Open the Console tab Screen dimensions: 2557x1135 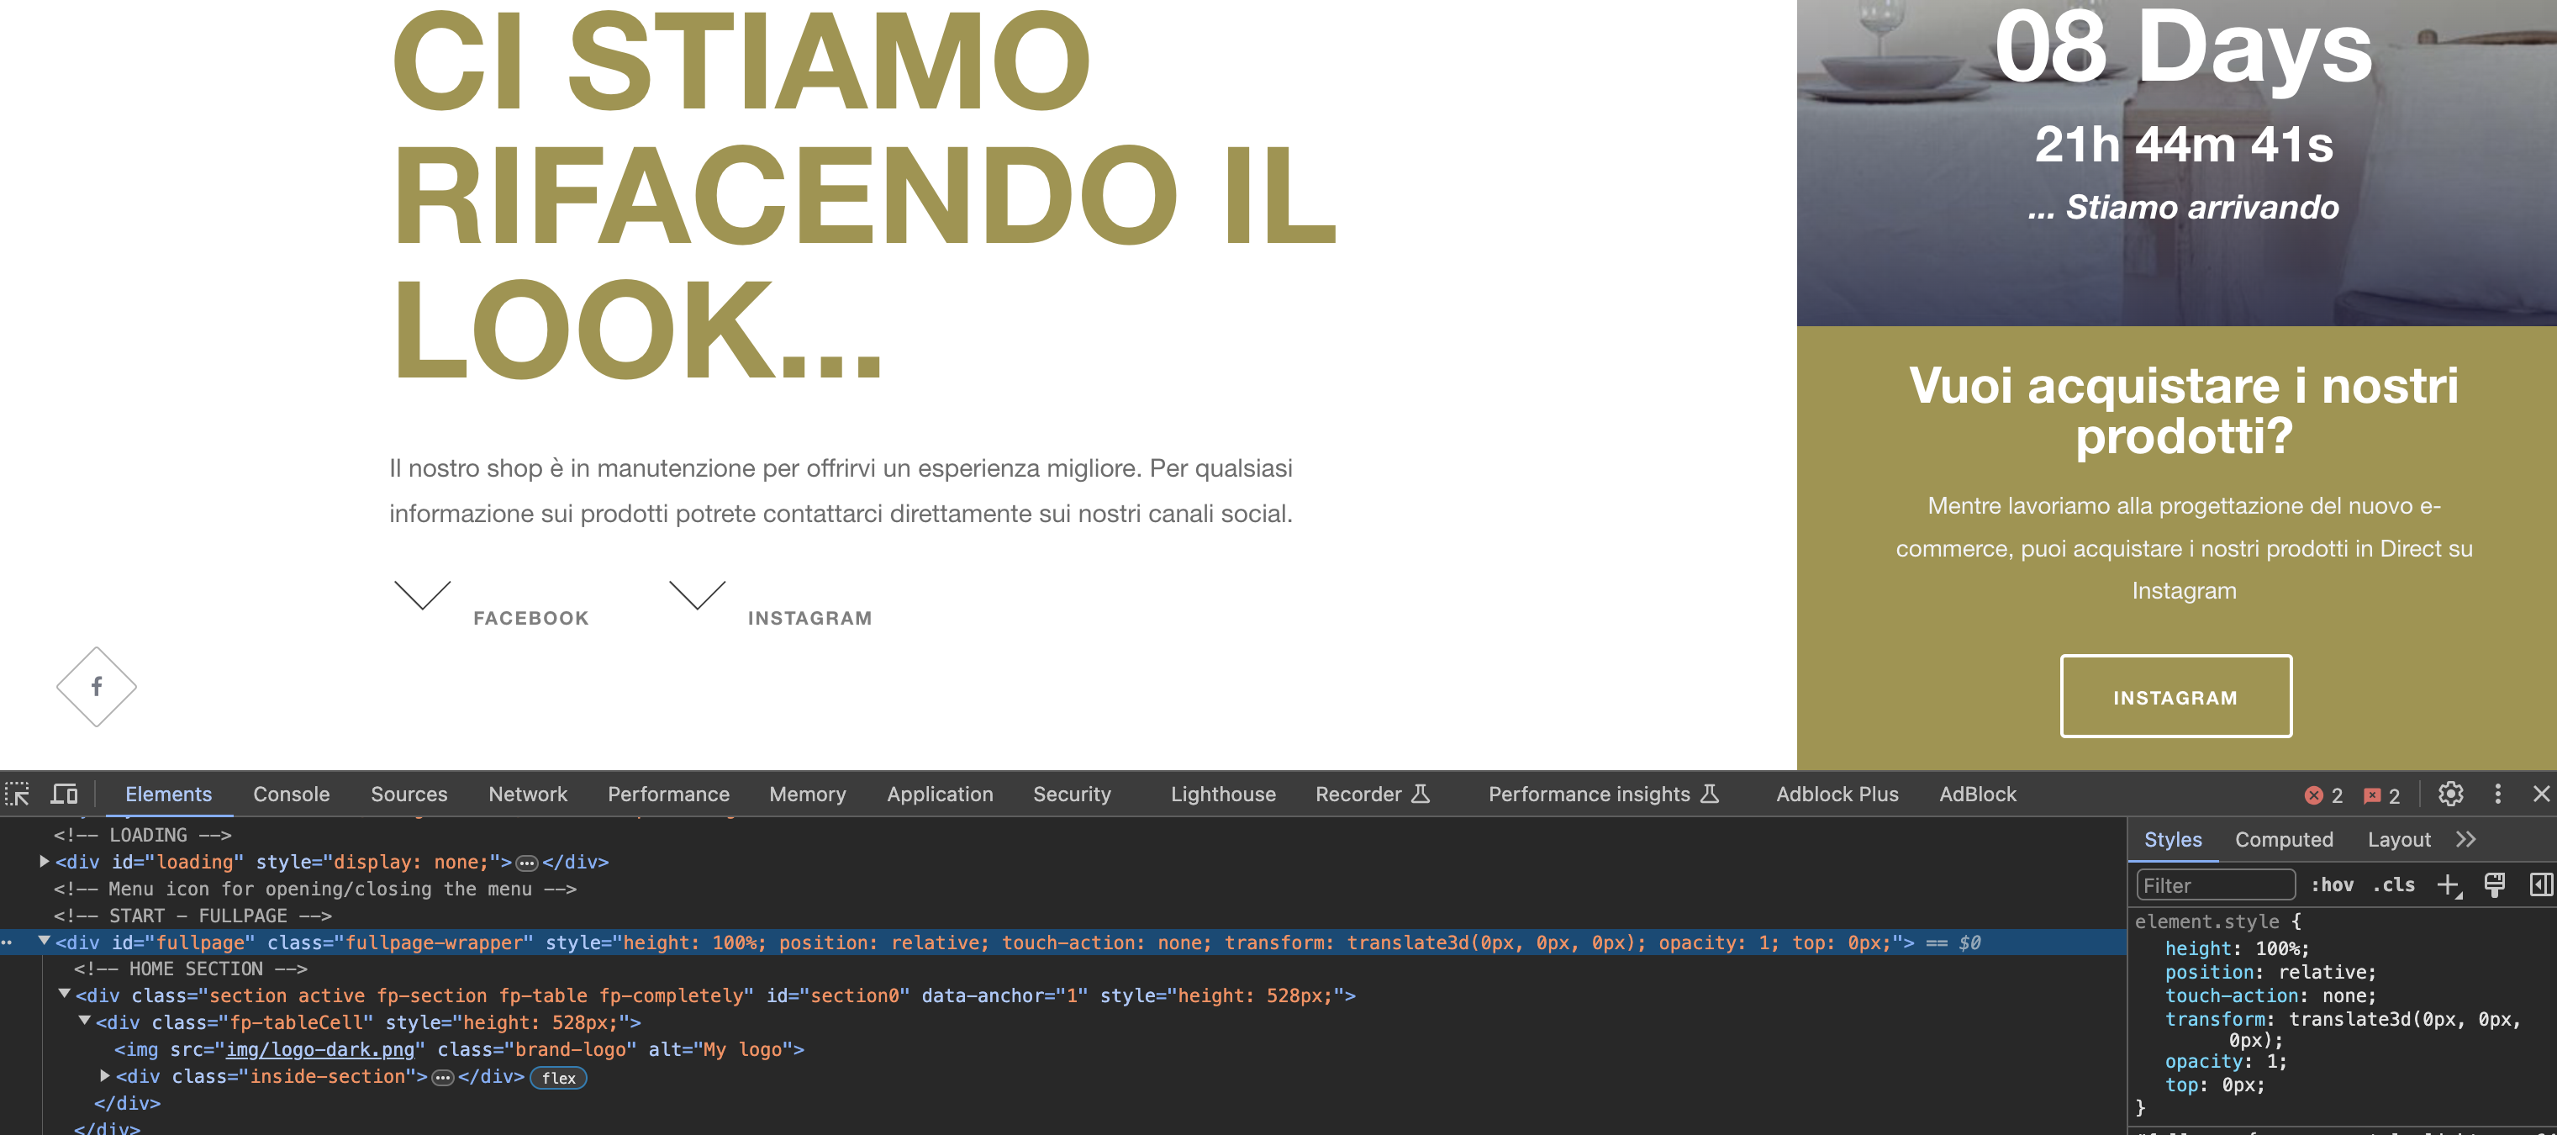click(x=291, y=794)
